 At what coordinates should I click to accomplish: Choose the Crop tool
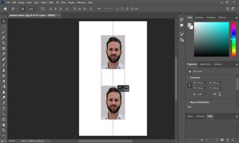tap(4, 43)
